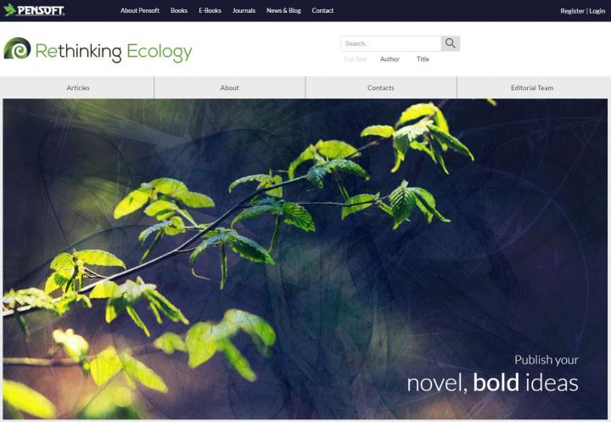Click the Pensoft logo in top bar
Viewport: 611px width, 422px height.
tap(34, 10)
